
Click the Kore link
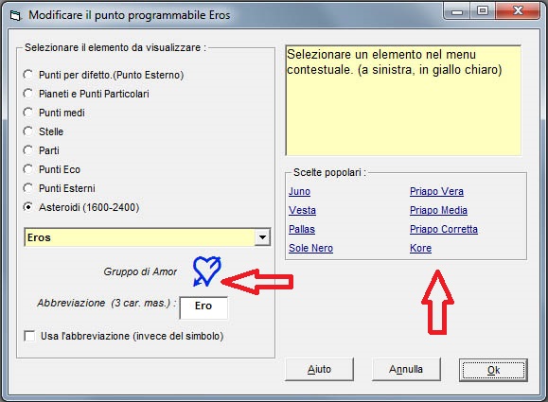[x=420, y=248]
